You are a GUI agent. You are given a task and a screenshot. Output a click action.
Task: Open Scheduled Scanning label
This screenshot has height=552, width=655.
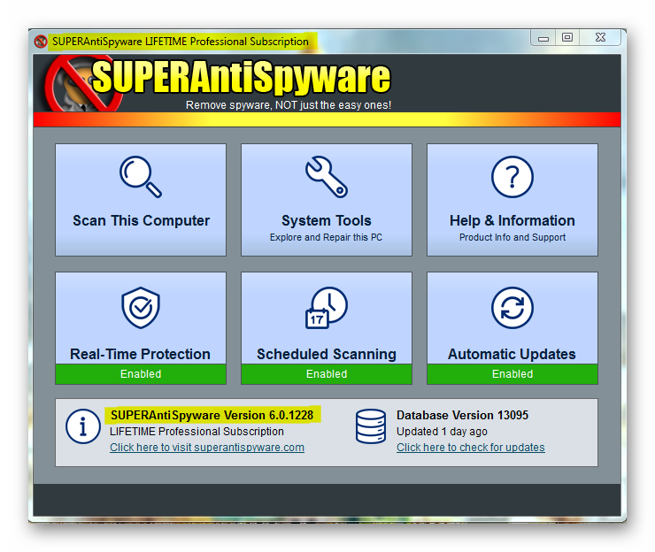pyautogui.click(x=327, y=354)
